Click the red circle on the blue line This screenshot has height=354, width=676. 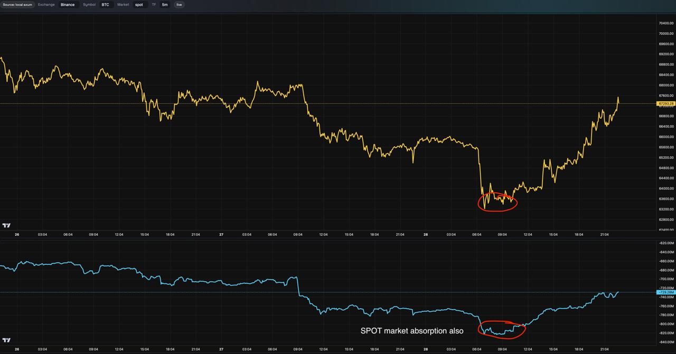click(x=502, y=329)
